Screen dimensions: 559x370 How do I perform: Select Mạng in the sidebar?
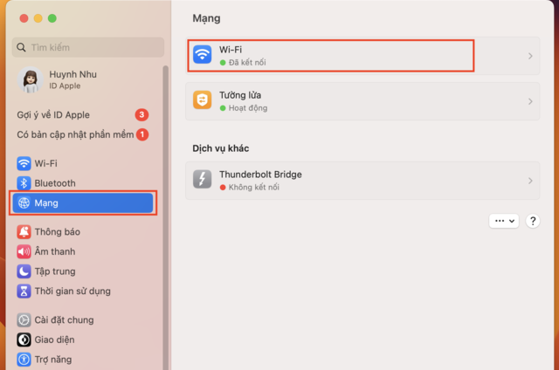83,203
